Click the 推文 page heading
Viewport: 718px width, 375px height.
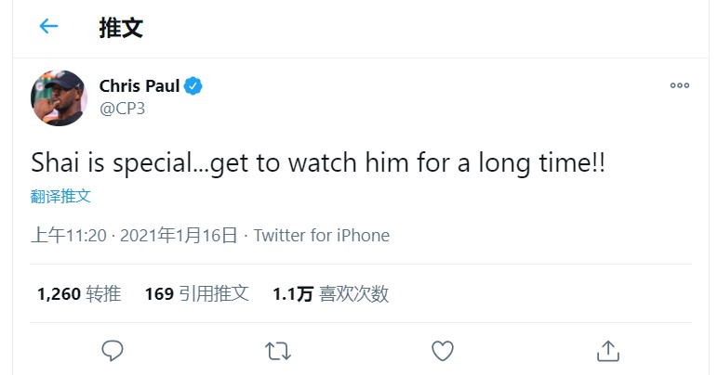[121, 27]
